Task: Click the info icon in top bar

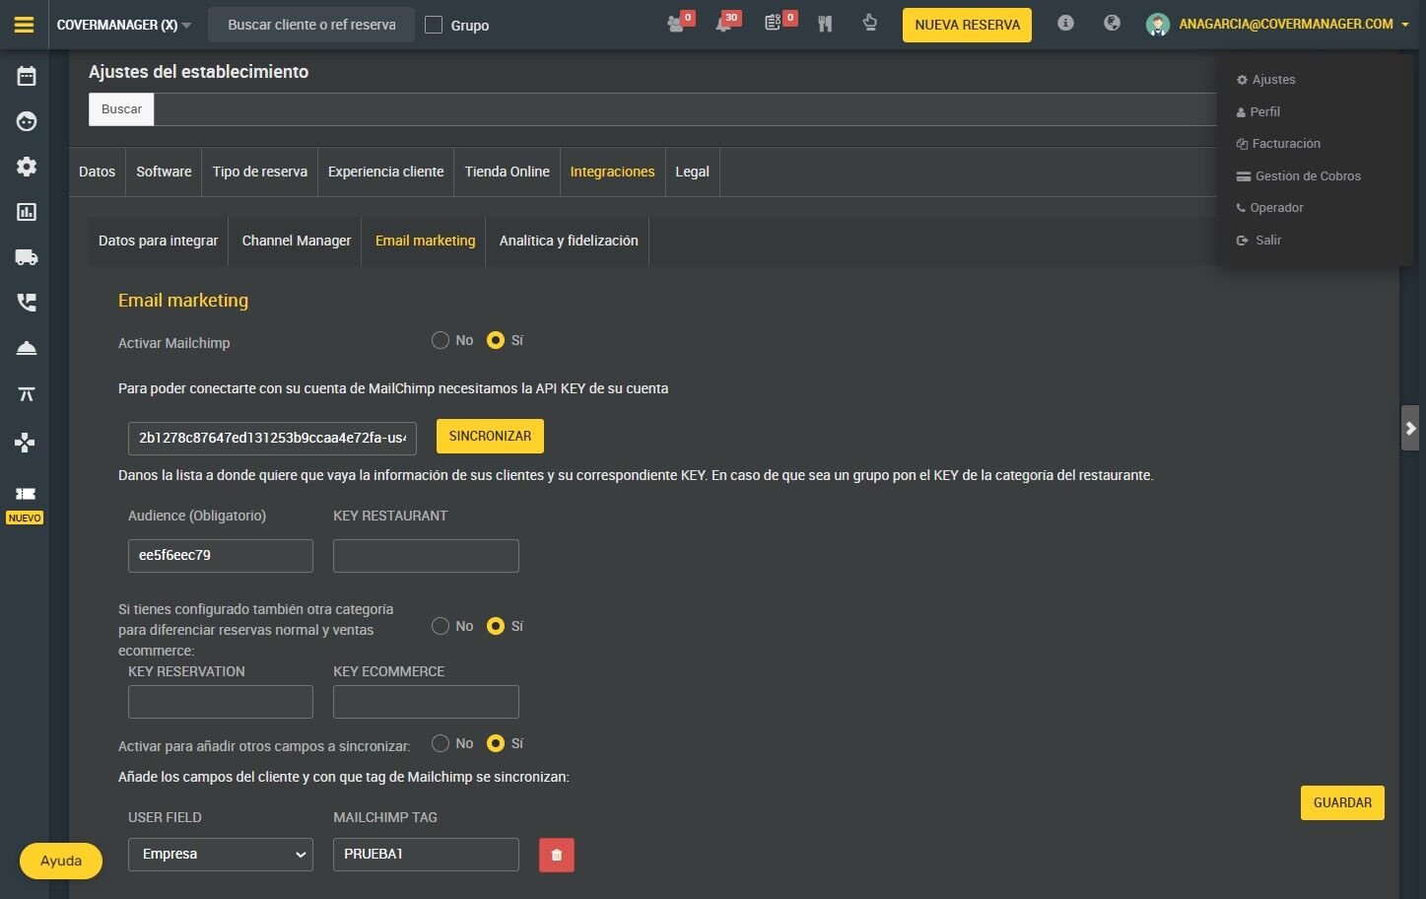Action: coord(1065,23)
